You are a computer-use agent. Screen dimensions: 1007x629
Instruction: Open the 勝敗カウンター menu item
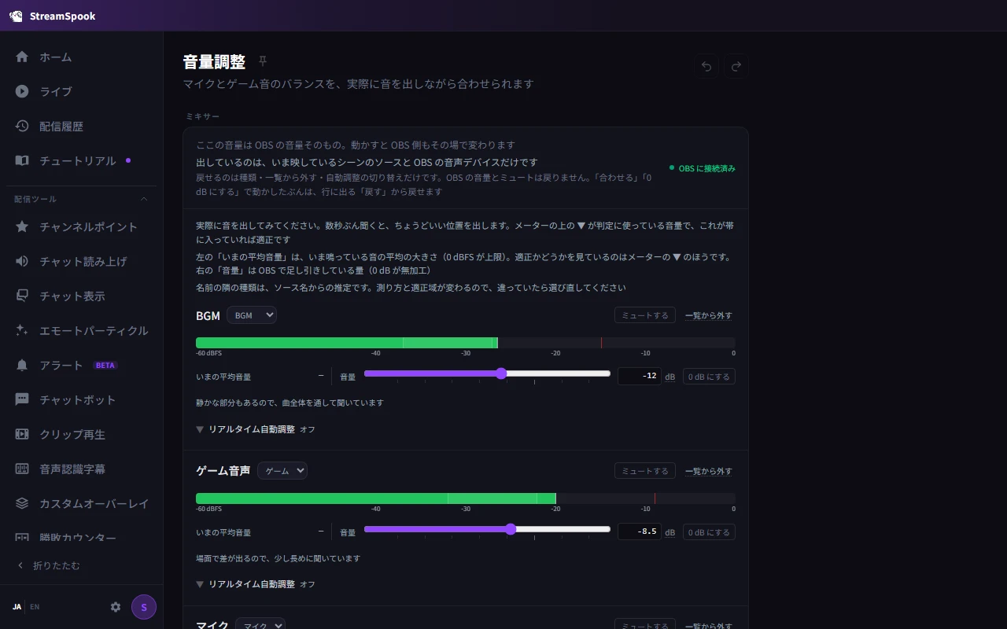[x=82, y=538]
